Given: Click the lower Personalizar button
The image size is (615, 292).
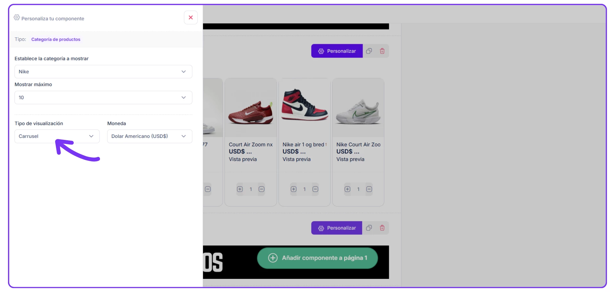Looking at the screenshot, I should tap(337, 228).
